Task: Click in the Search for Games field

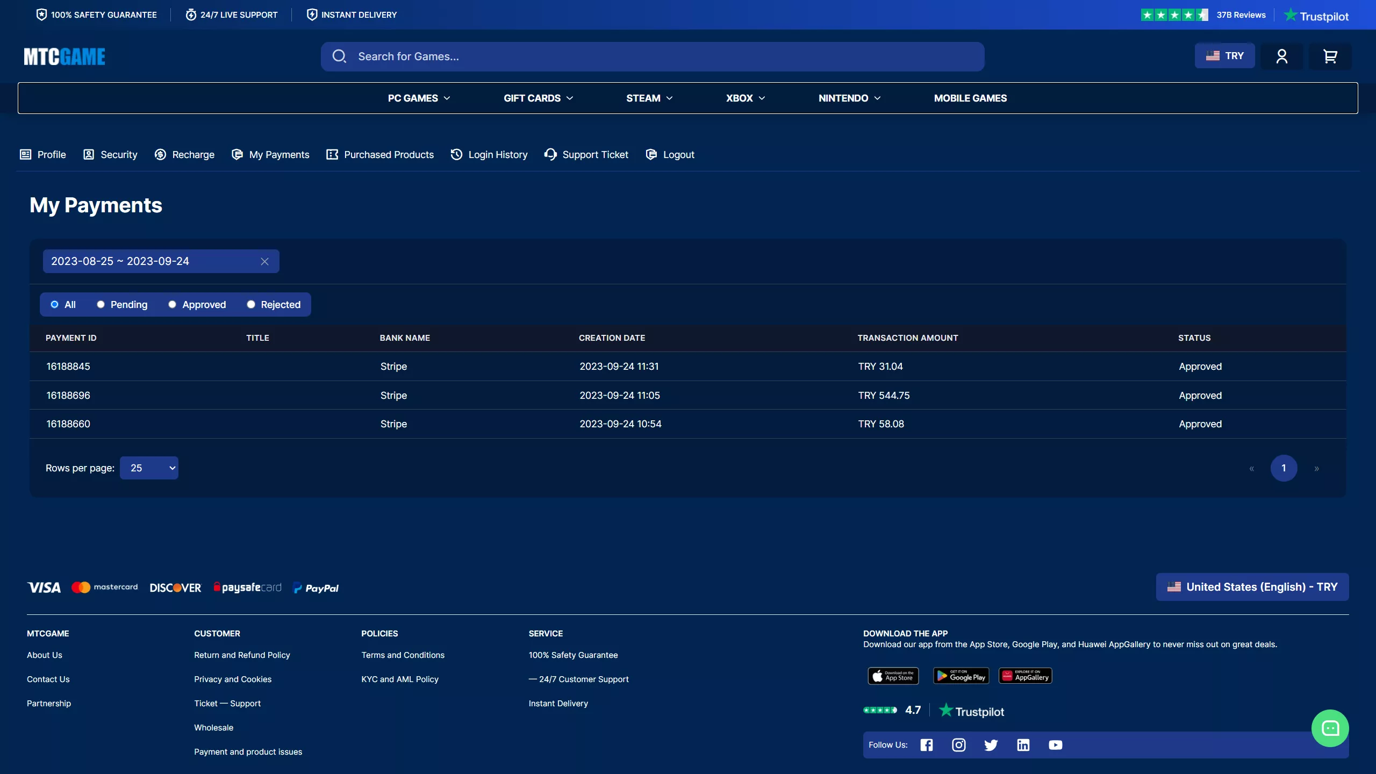Action: pos(653,56)
